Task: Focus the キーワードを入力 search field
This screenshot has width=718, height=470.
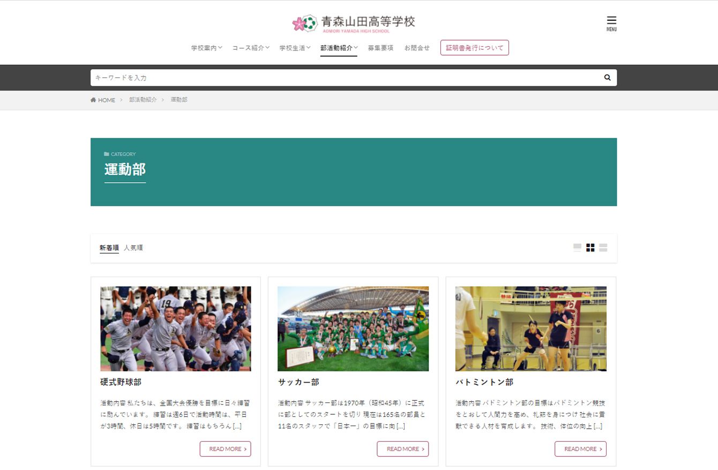Action: (x=343, y=78)
